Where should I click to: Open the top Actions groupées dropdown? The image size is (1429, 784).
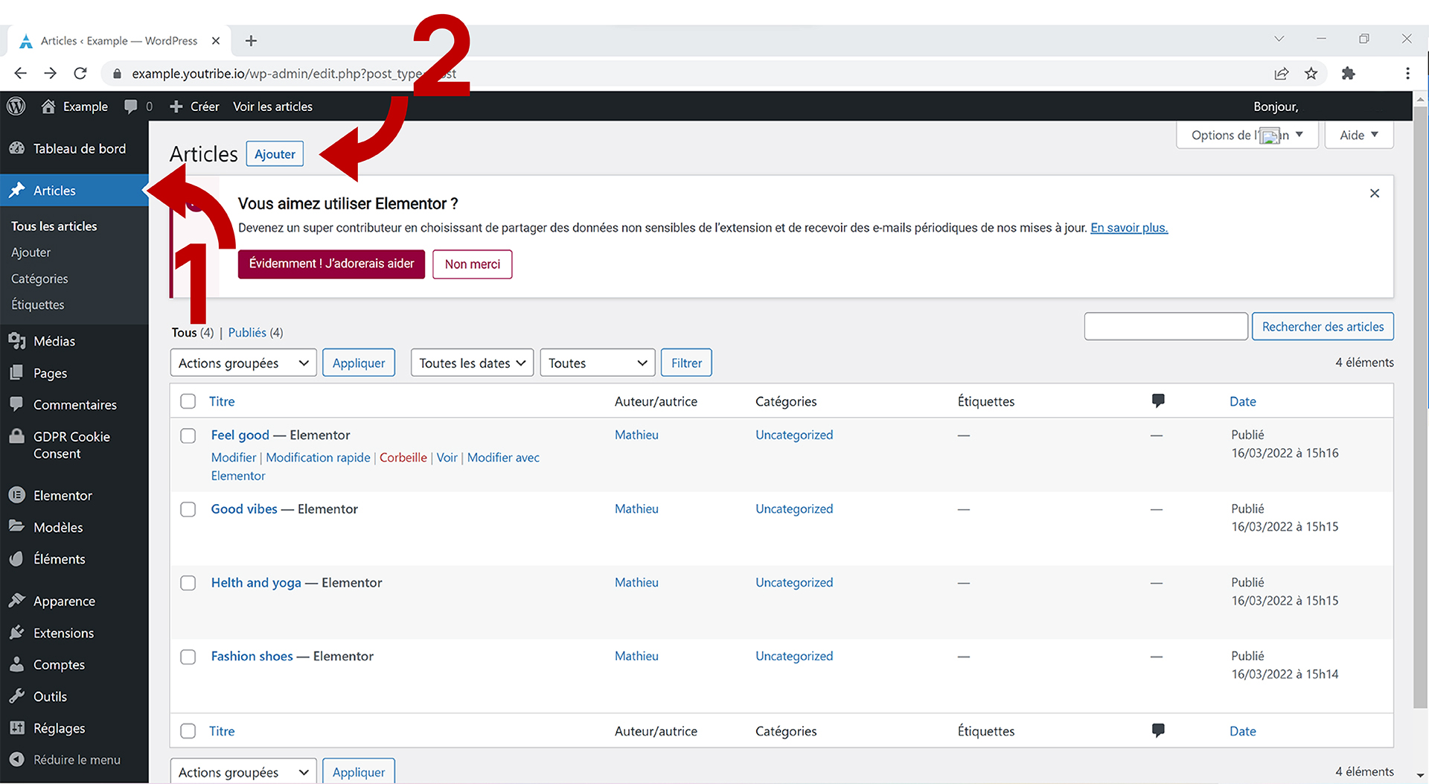pyautogui.click(x=243, y=363)
